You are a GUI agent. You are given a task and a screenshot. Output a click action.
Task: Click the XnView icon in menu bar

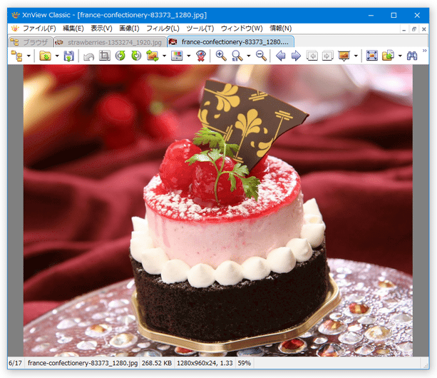[15, 29]
